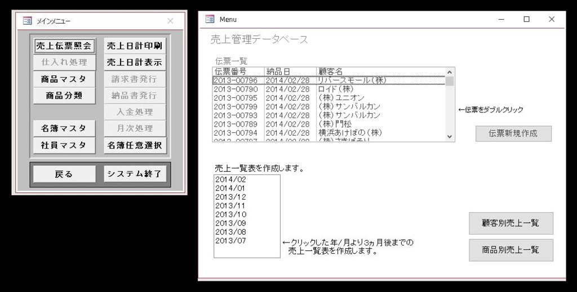Click the 名簿任意選択 button
Screen dimensions: 577x292
tap(135, 145)
